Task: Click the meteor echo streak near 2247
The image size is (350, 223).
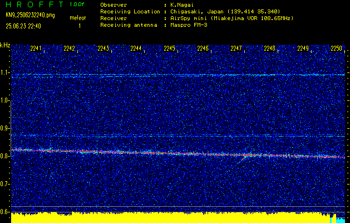Action: (242, 159)
